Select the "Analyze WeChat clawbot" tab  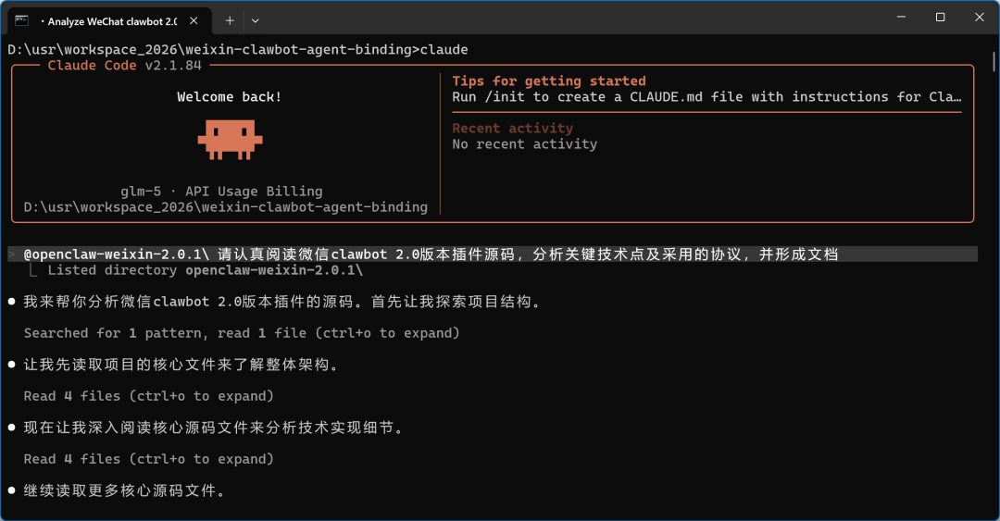coord(111,19)
